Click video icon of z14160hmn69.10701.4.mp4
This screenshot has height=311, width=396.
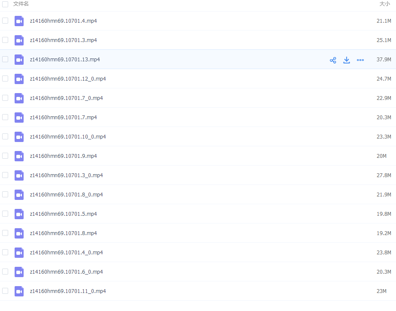[x=19, y=21]
